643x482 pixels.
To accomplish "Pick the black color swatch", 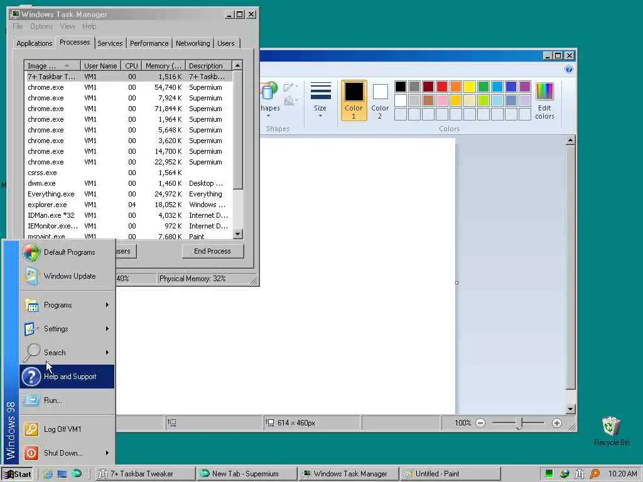I will click(x=401, y=87).
